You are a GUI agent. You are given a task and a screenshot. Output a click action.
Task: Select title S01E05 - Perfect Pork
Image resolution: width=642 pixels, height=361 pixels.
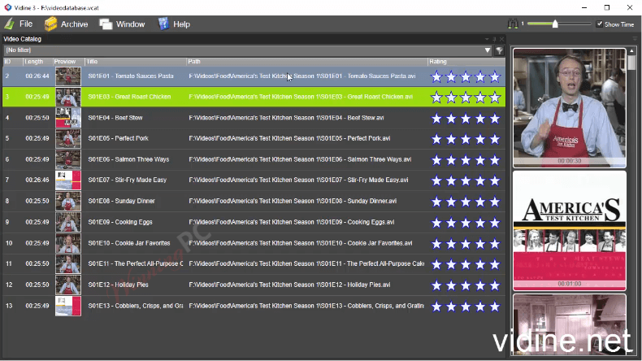click(x=119, y=138)
